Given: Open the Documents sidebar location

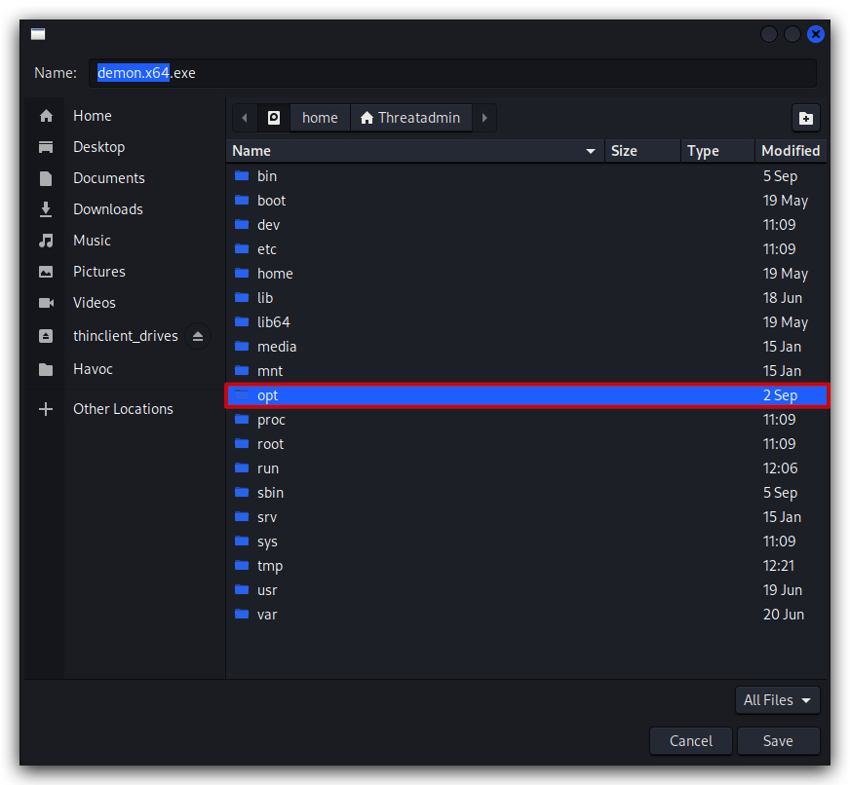Looking at the screenshot, I should [x=109, y=178].
